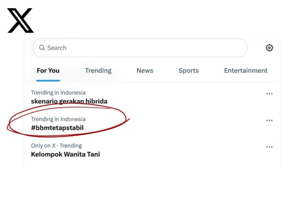Select the For You tab

coord(48,70)
